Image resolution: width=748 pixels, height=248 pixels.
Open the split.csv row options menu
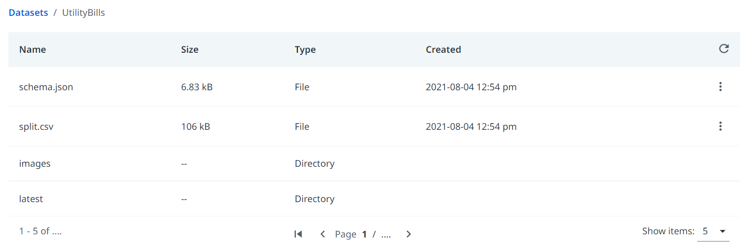[721, 127]
